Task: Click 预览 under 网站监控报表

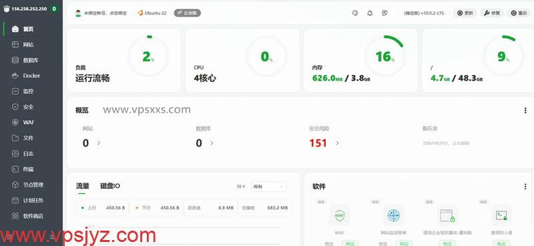Action: coord(383,243)
